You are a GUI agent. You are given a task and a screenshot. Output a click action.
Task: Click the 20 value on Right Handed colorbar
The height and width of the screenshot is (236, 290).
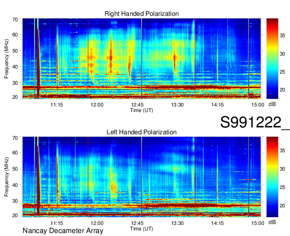(x=282, y=90)
